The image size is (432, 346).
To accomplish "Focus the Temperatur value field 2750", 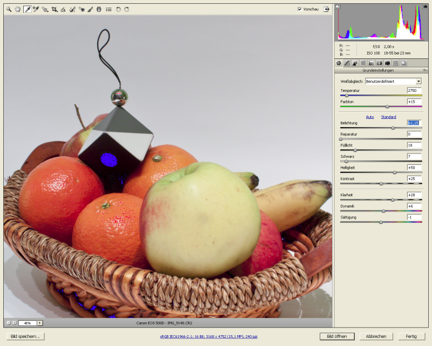I will tap(414, 90).
